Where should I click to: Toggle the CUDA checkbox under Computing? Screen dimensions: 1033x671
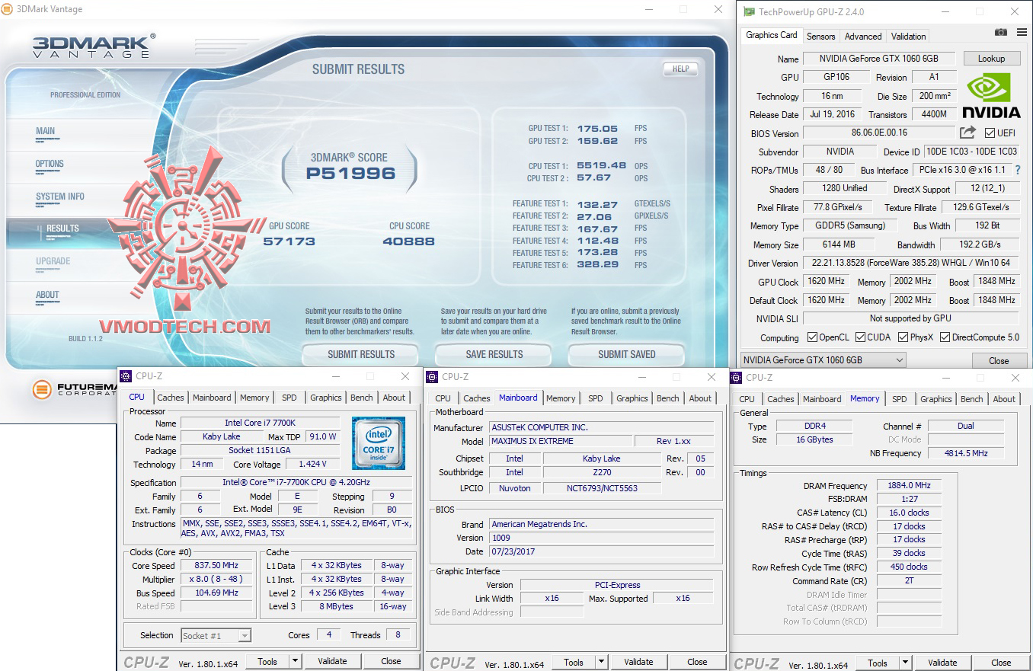(x=859, y=337)
